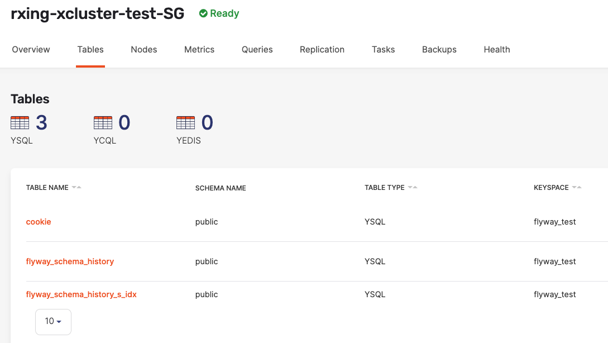Sort tables by TABLE NAME ascending arrow
Screen dimensions: 608x343
pyautogui.click(x=80, y=187)
